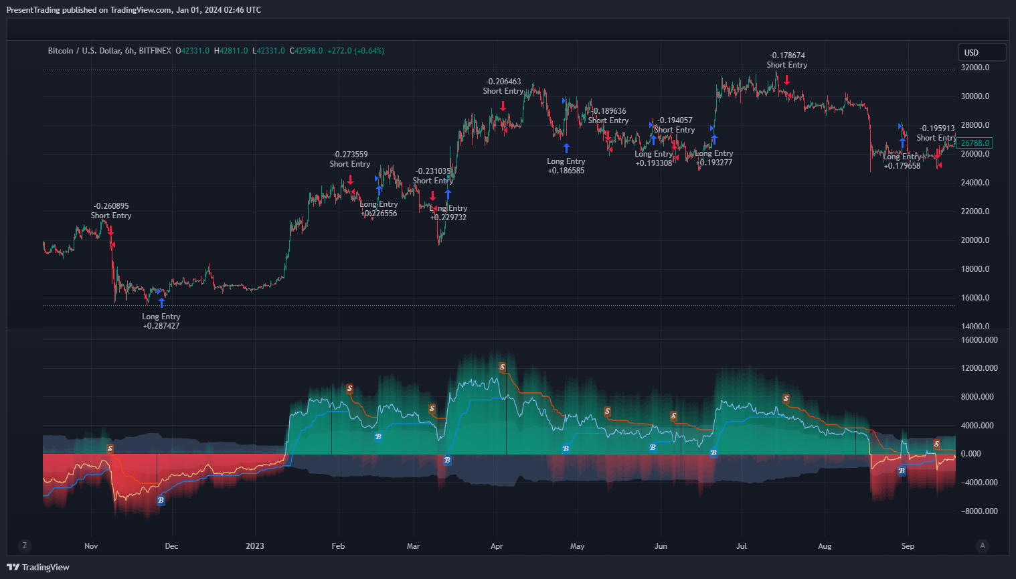Click the Apr date label

pyautogui.click(x=497, y=546)
